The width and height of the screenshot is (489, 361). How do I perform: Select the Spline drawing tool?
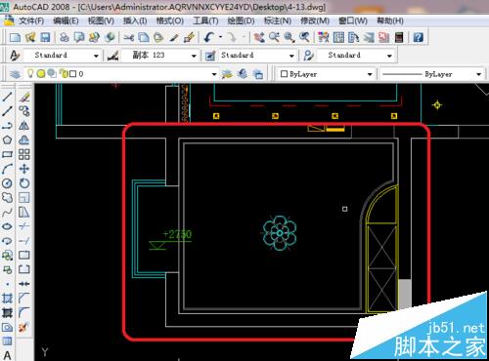pyautogui.click(x=7, y=212)
